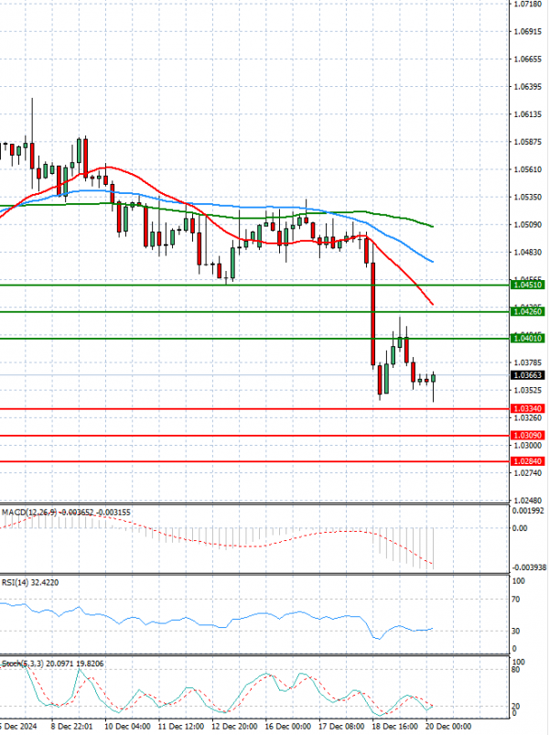This screenshot has width=549, height=735.
Task: Click the end of the green moving average
Action: point(433,226)
